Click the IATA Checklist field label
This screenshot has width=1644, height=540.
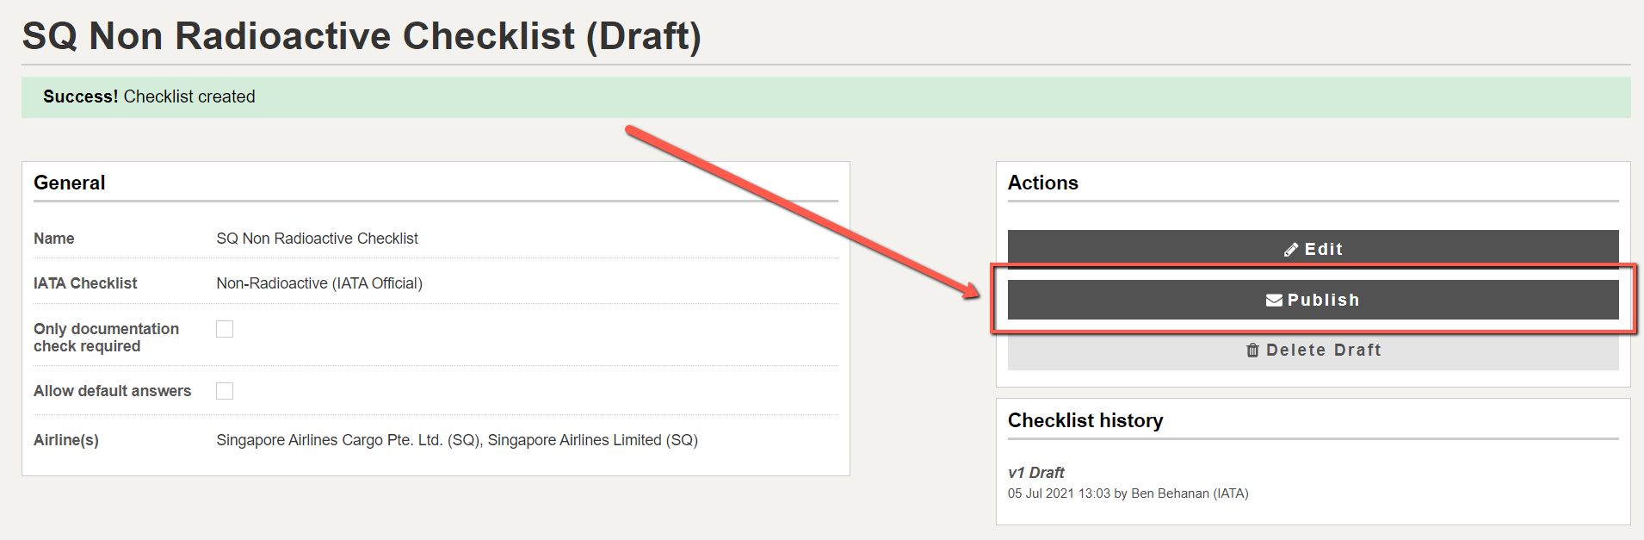pyautogui.click(x=85, y=283)
